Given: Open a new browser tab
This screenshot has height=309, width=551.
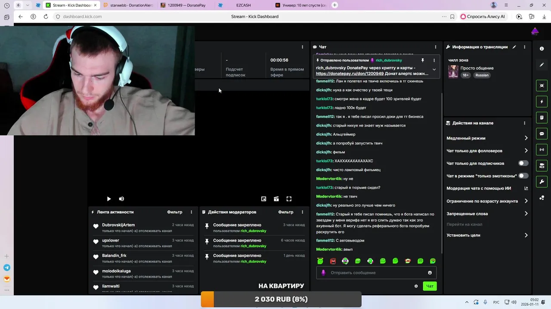Looking at the screenshot, I should (x=335, y=5).
